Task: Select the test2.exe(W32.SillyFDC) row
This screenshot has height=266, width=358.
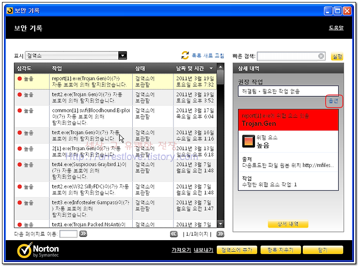Action: [115, 190]
